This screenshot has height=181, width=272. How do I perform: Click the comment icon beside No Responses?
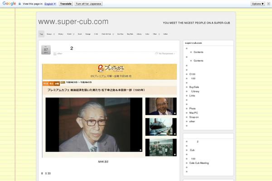pyautogui.click(x=156, y=53)
